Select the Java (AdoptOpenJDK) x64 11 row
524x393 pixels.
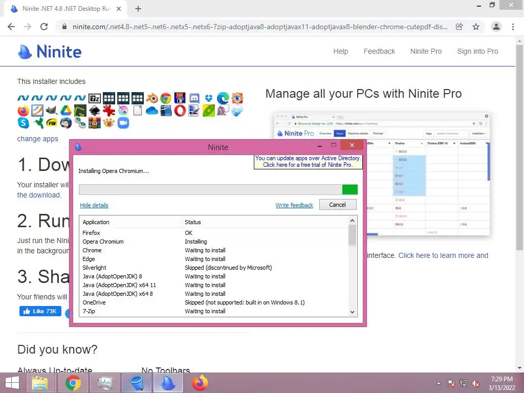[214, 285]
